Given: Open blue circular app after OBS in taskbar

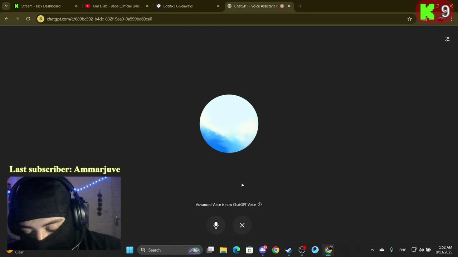Looking at the screenshot, I should 315,250.
